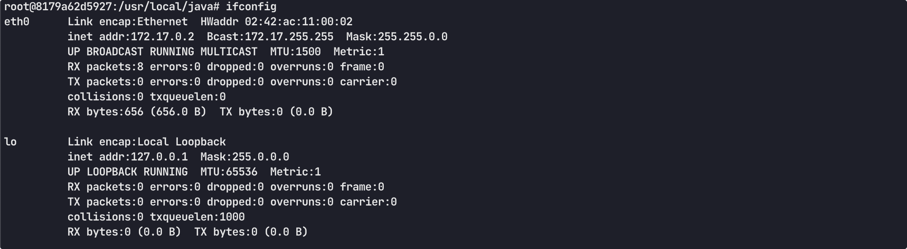Click the Local Loopback text
Viewport: 907px width, 249px height.
181,142
